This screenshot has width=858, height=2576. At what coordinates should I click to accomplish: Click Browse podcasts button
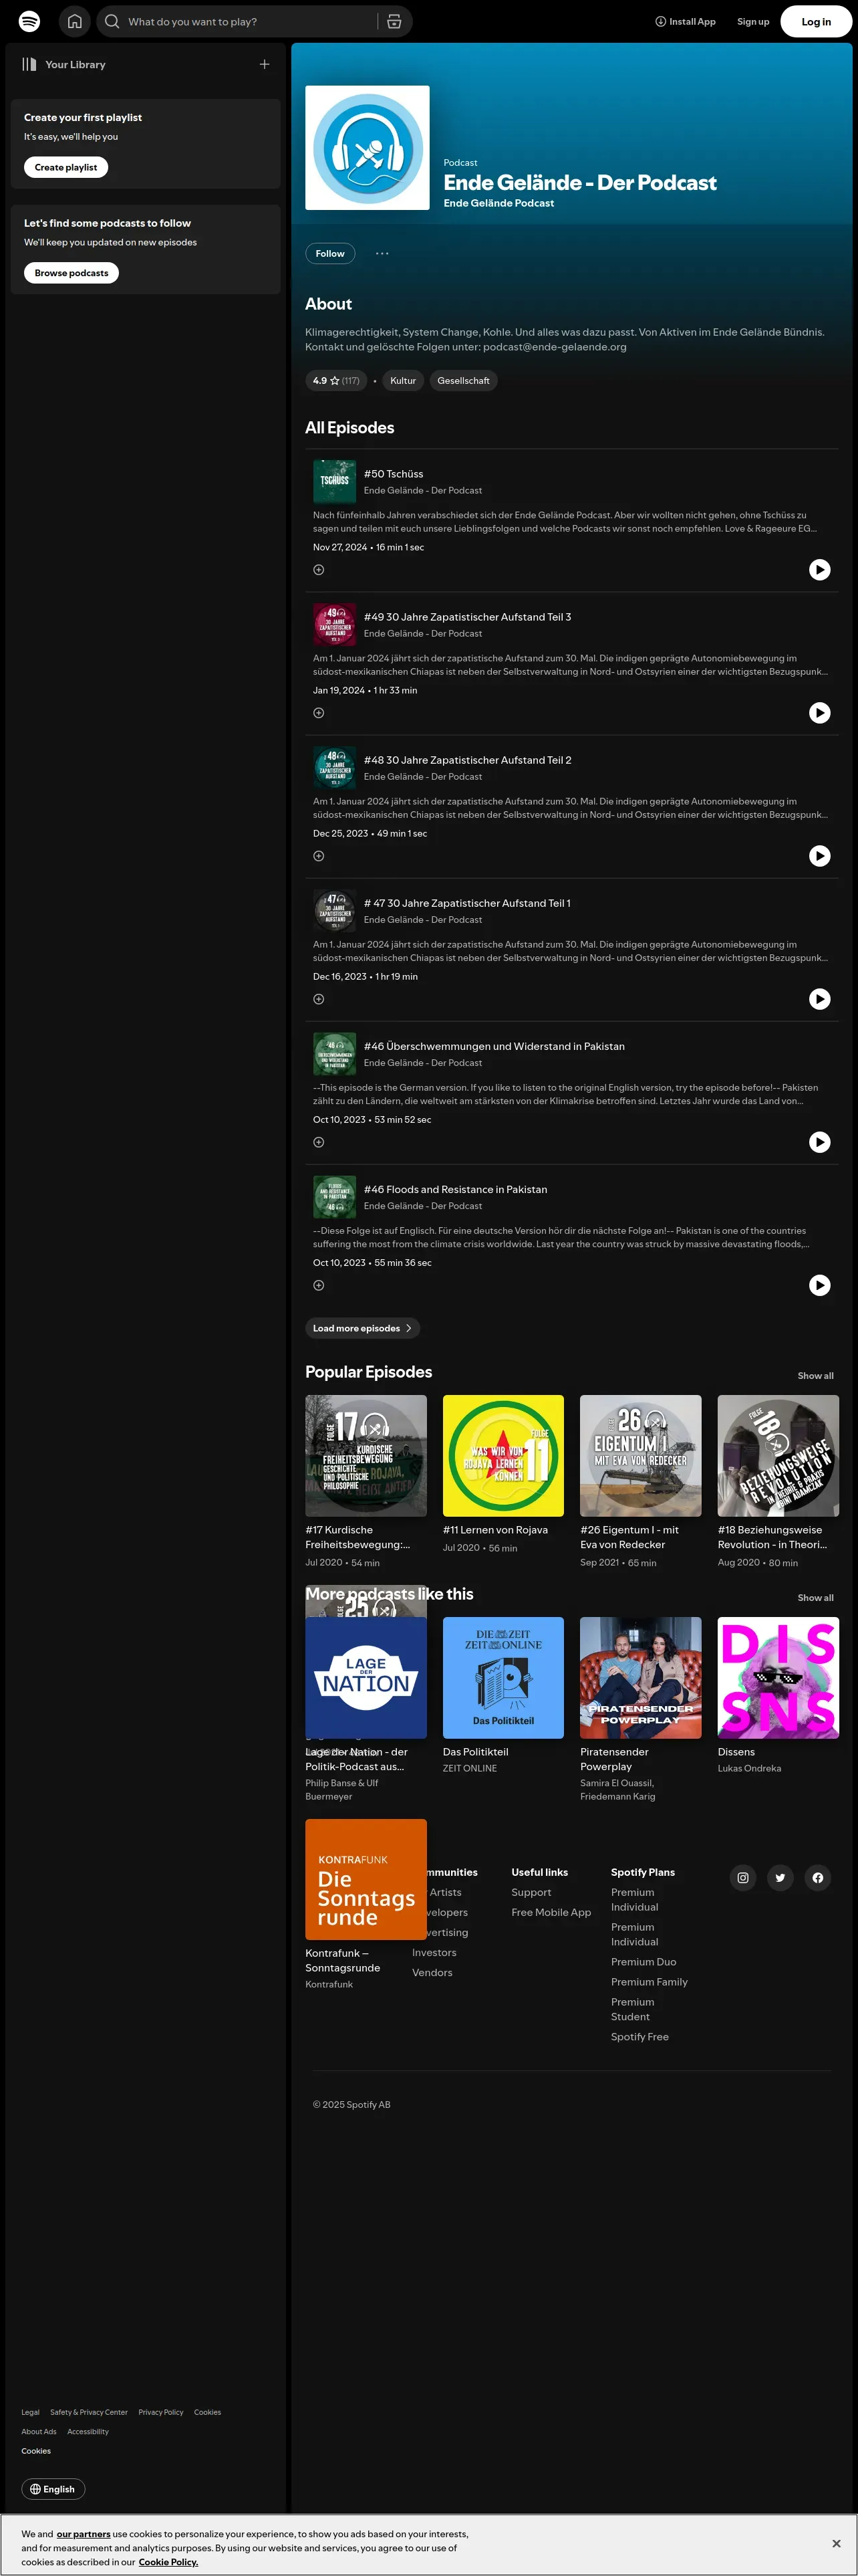[x=71, y=273]
